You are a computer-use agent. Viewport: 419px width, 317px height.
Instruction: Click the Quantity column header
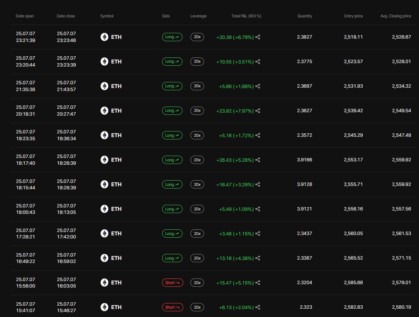(305, 16)
